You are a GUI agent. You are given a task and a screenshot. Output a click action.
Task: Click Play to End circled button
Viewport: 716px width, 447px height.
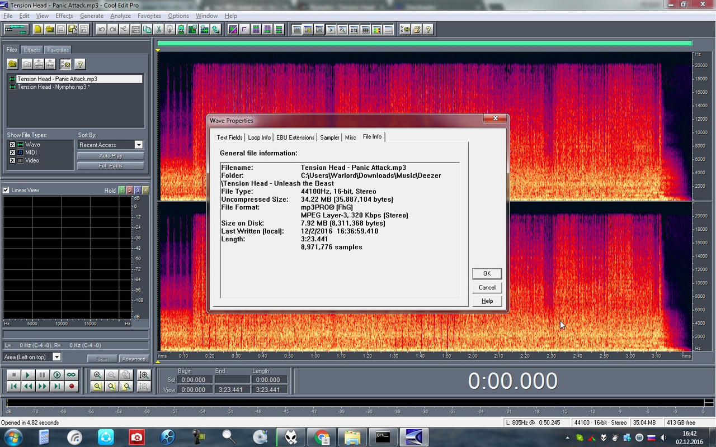click(56, 375)
